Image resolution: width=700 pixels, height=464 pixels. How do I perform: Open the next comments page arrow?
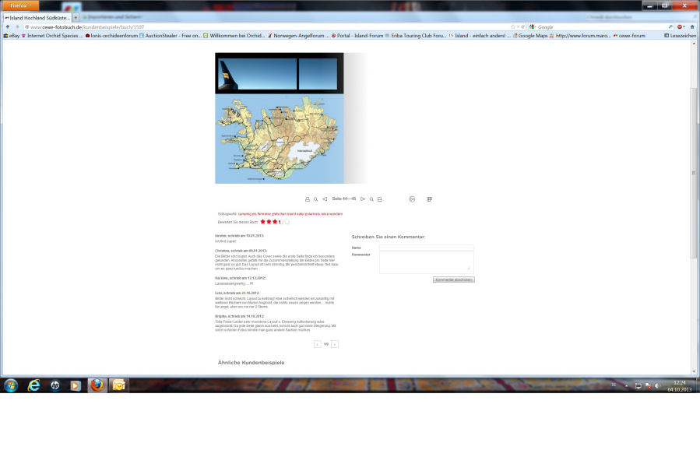pyautogui.click(x=335, y=344)
